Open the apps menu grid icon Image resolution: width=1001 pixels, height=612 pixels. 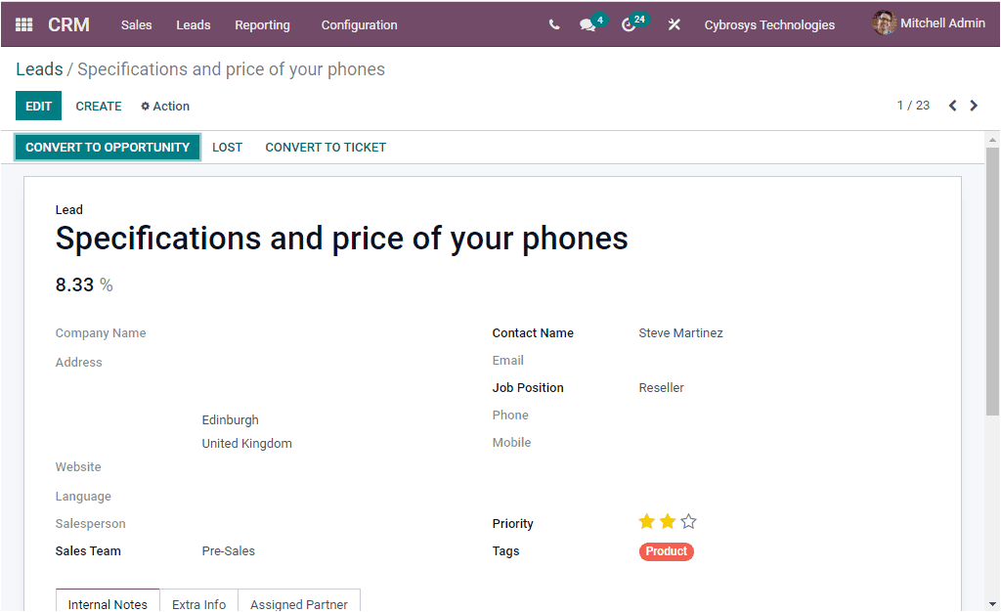pos(22,24)
